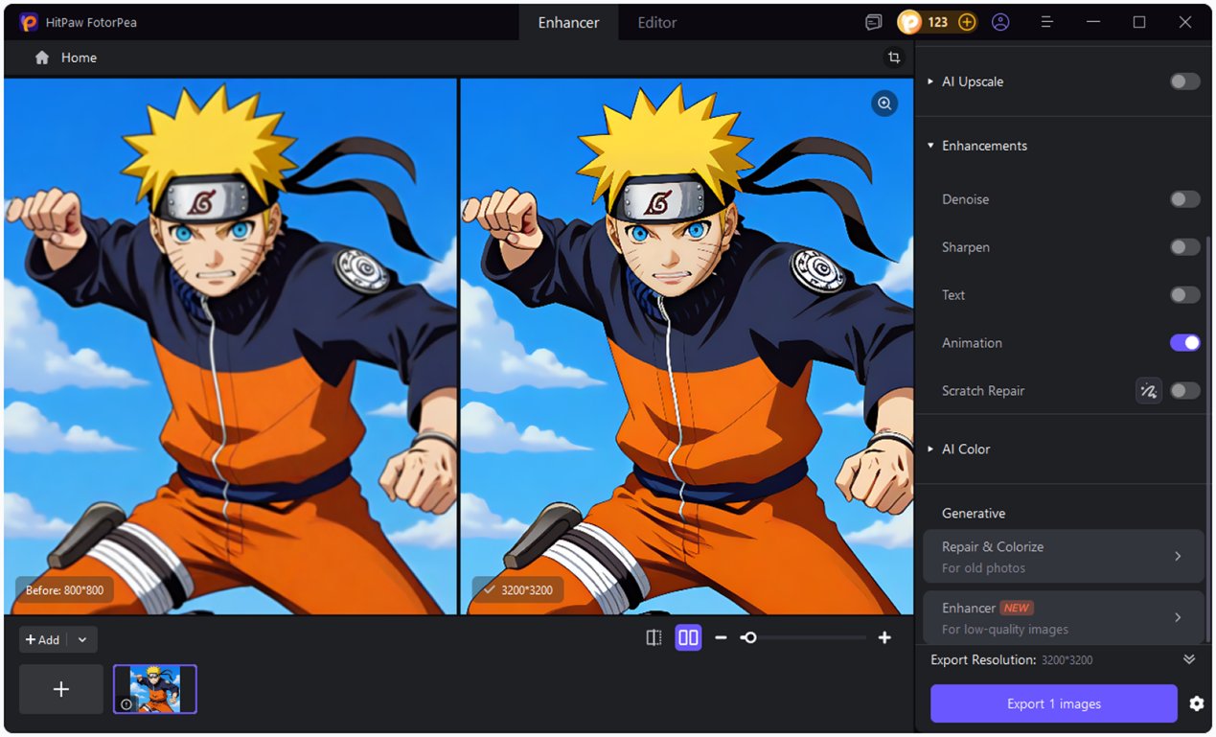
Task: Expand the AI Color section
Action: tap(930, 449)
